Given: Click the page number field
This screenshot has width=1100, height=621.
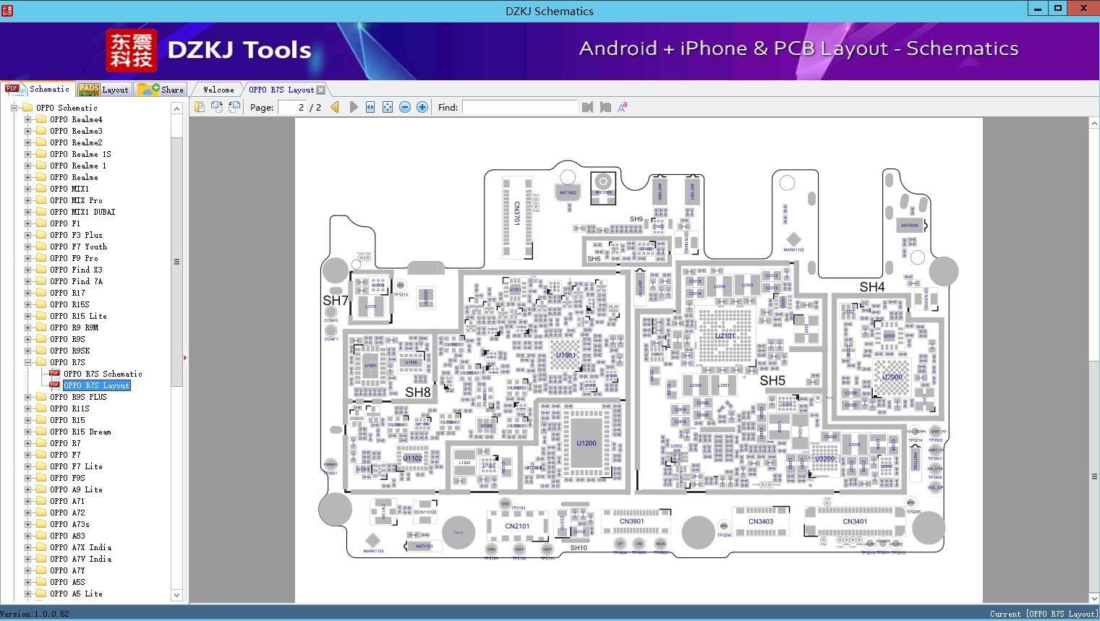Looking at the screenshot, I should click(291, 107).
